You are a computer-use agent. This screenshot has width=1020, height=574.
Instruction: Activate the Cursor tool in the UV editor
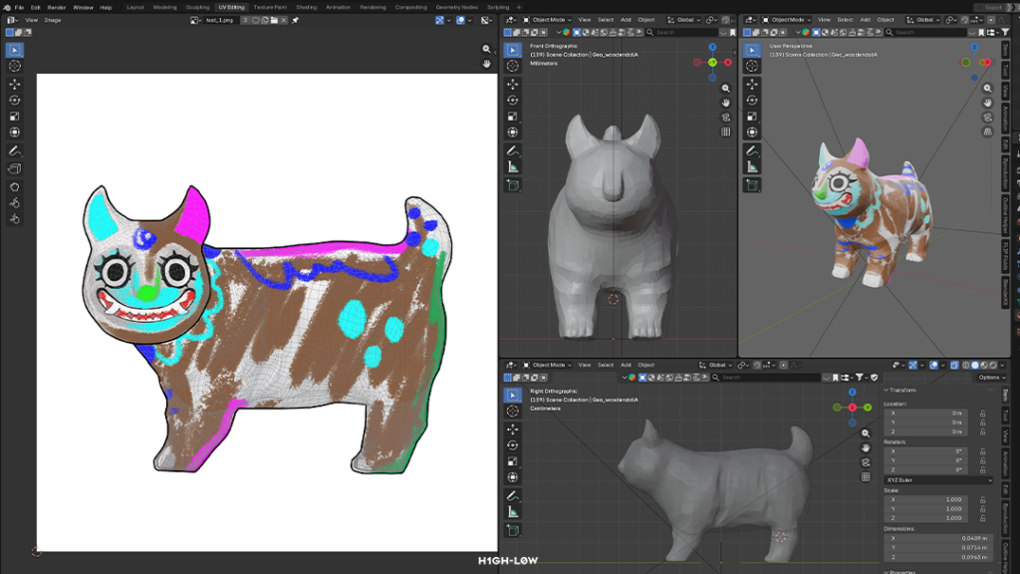click(x=15, y=66)
